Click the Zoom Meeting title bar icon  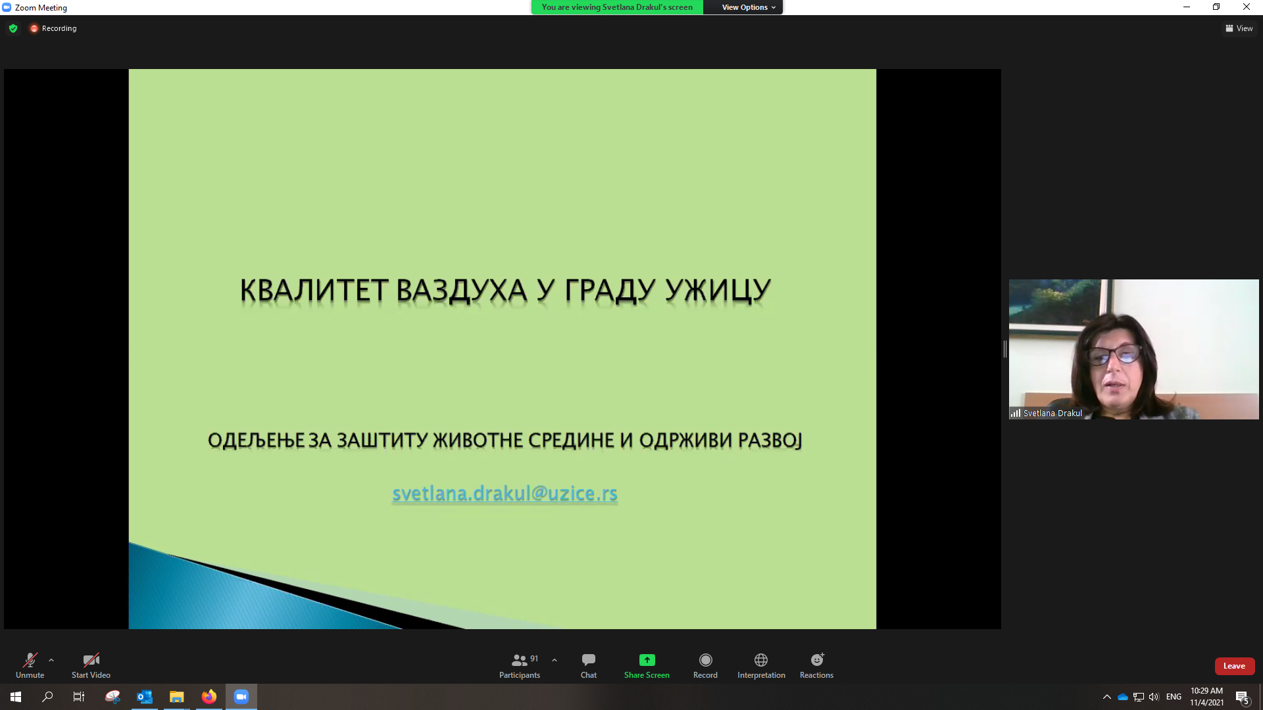7,7
